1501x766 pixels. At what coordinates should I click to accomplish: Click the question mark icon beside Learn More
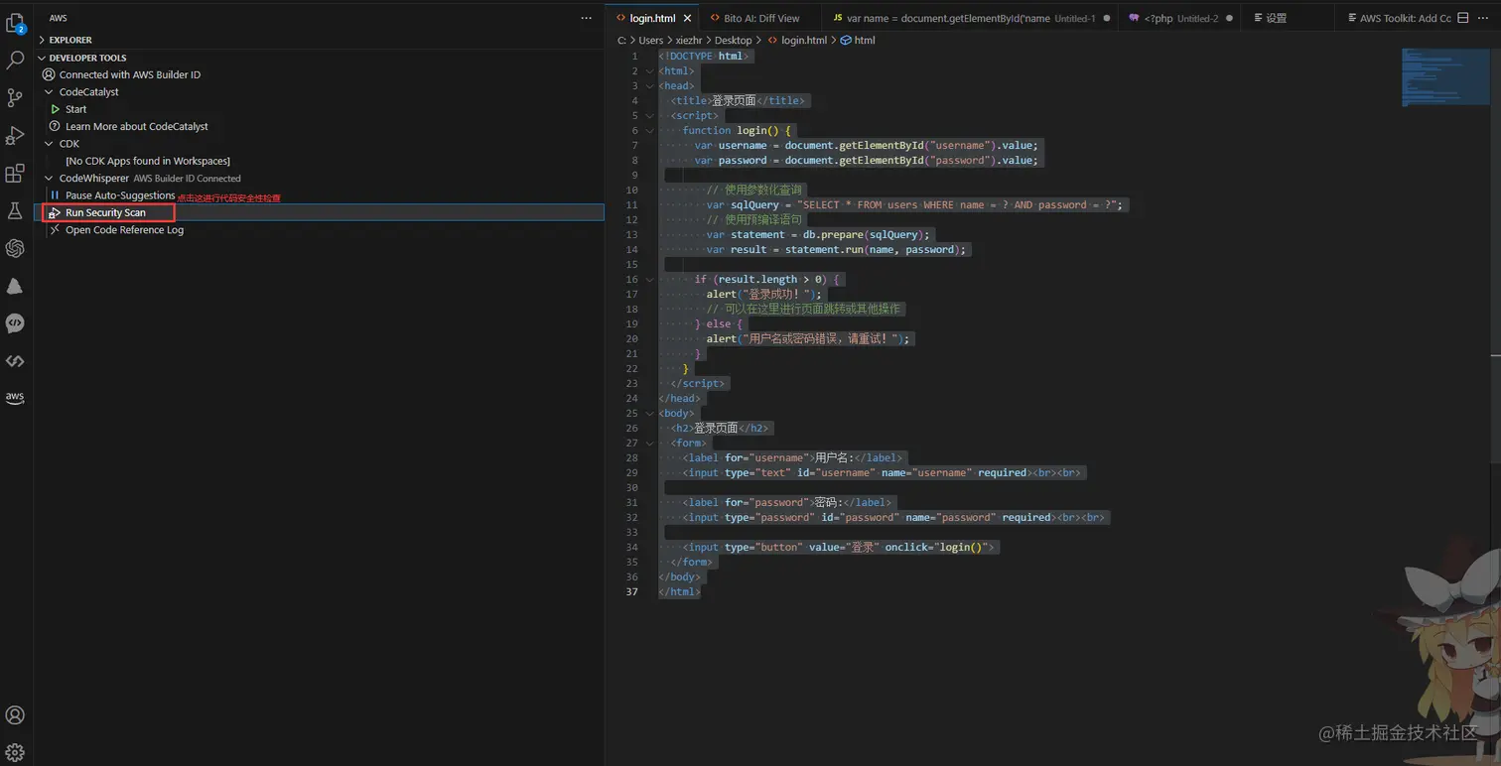click(x=56, y=126)
